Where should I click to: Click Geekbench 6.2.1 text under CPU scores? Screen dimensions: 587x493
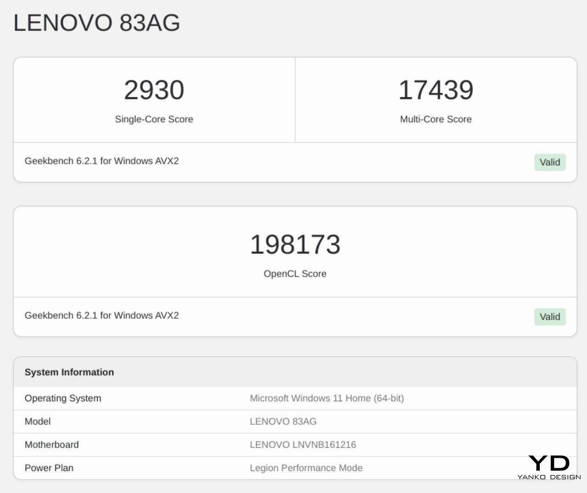pos(102,161)
